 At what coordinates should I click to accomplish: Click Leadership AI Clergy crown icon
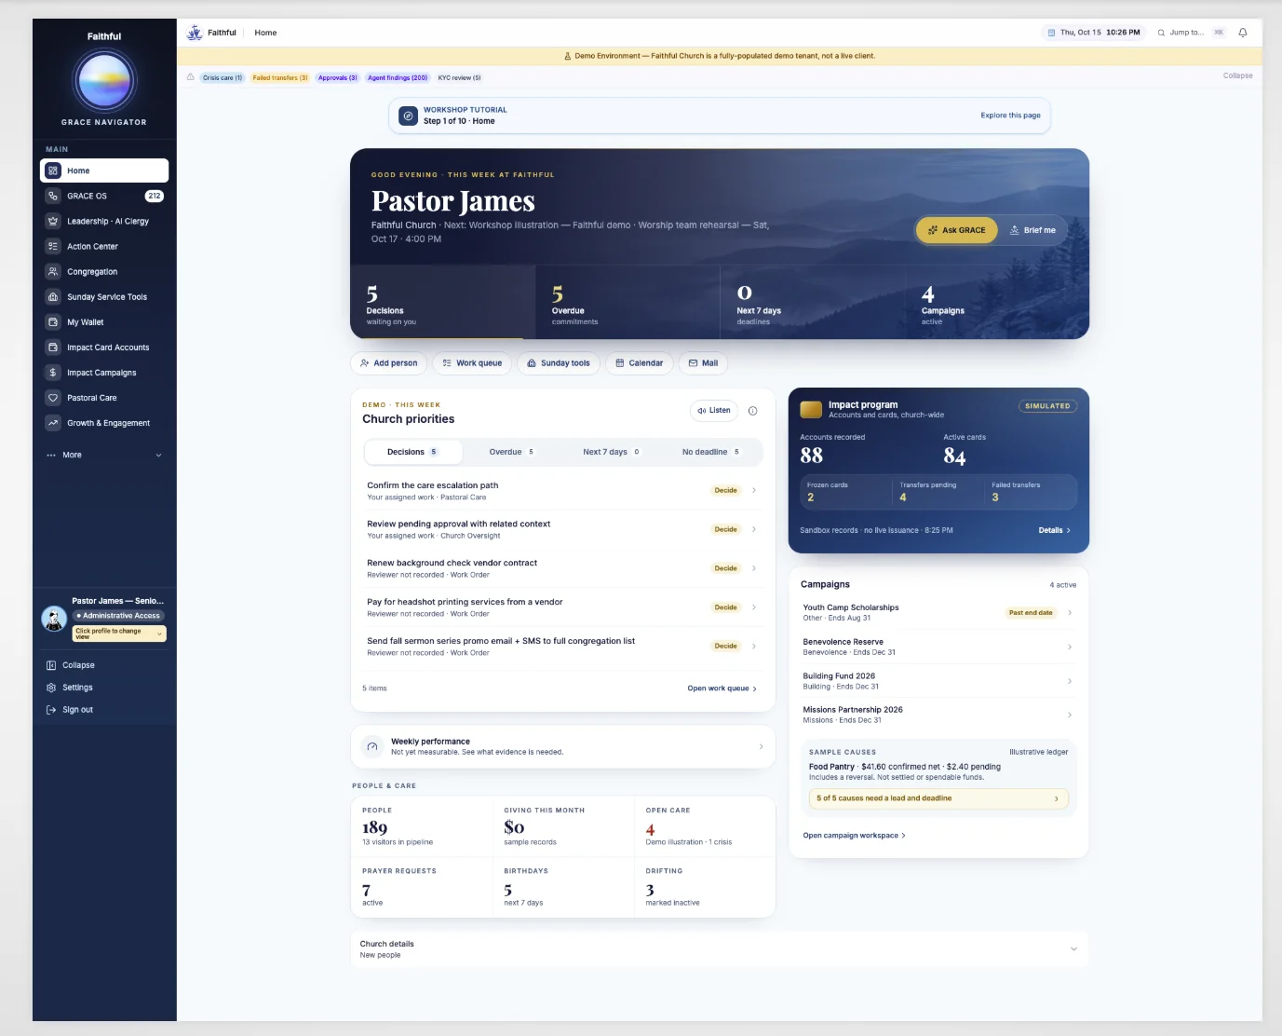53,221
